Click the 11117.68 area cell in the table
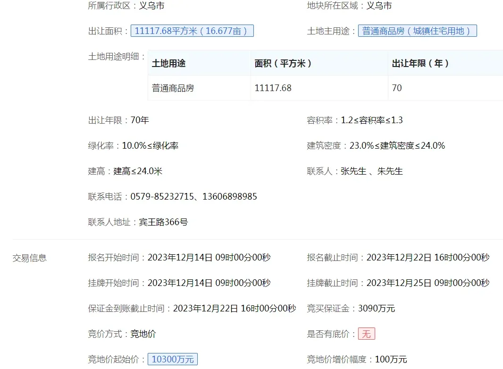 (273, 88)
